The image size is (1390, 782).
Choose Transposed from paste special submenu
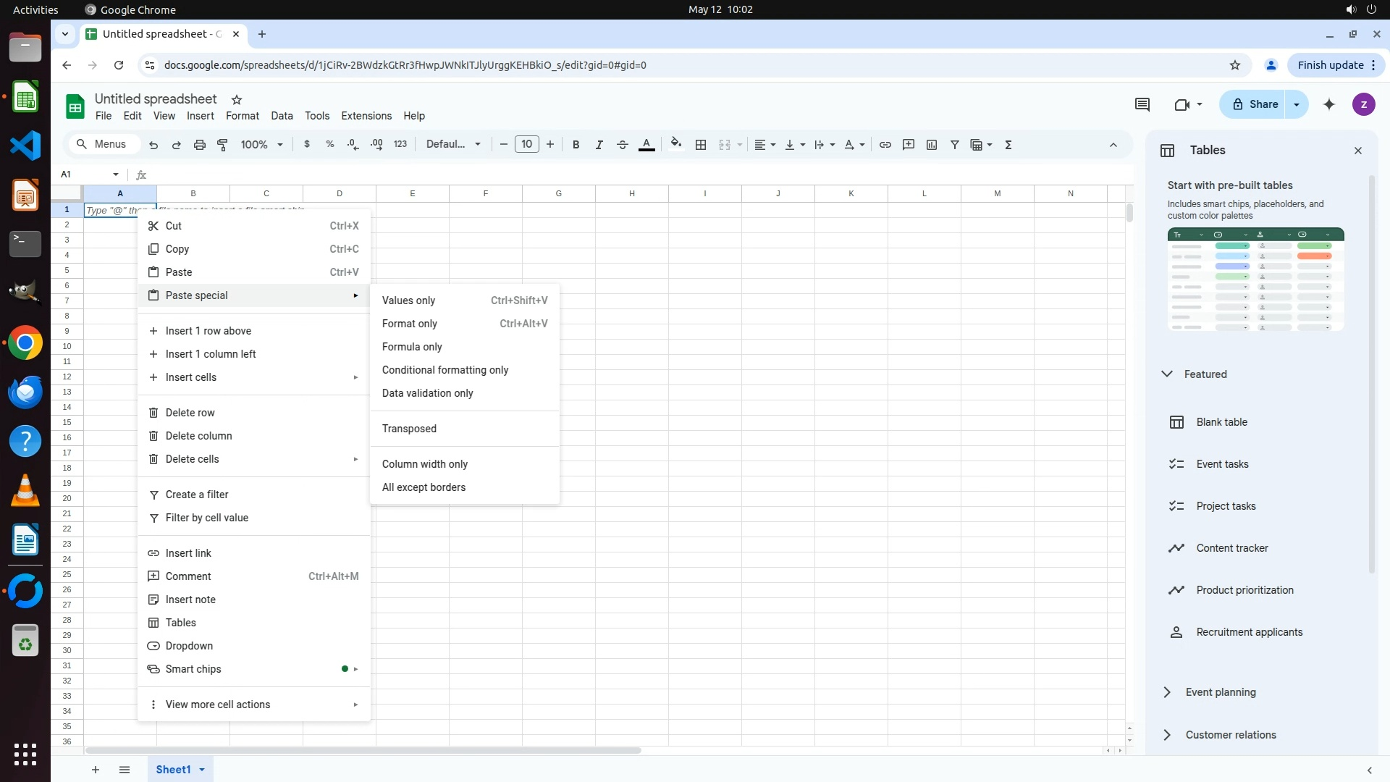pos(409,429)
